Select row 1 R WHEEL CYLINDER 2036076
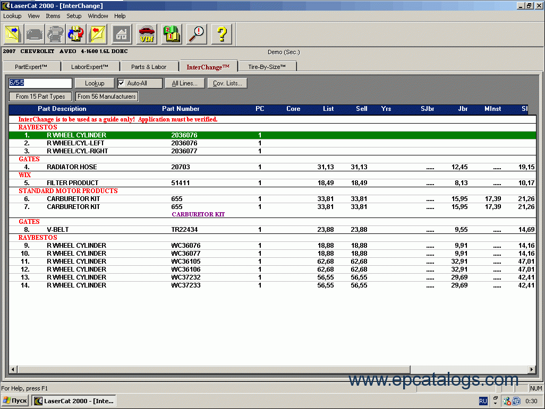This screenshot has height=409, width=545. tap(272, 135)
